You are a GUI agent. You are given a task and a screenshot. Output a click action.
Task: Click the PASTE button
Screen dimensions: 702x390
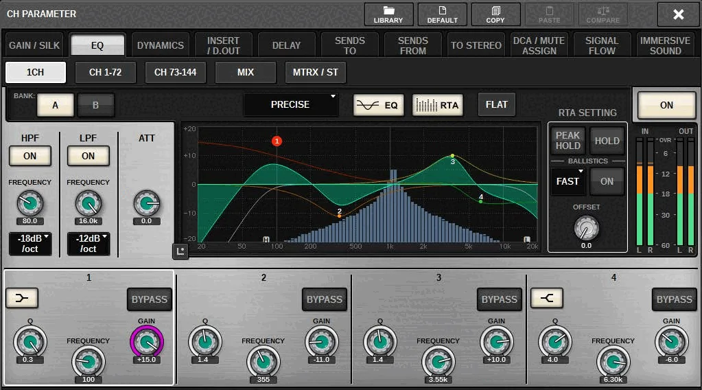pos(550,14)
